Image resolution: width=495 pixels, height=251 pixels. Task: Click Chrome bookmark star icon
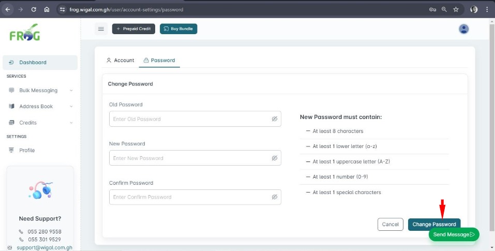(456, 9)
